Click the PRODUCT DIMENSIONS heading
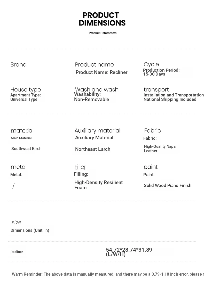 (102, 19)
